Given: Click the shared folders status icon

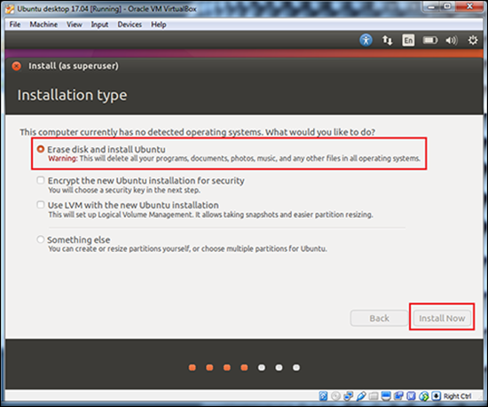Looking at the screenshot, I should [x=374, y=396].
